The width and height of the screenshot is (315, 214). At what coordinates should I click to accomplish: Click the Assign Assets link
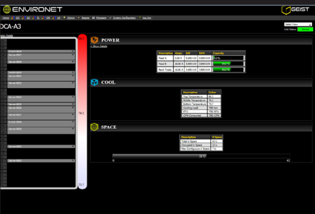[x=7, y=35]
